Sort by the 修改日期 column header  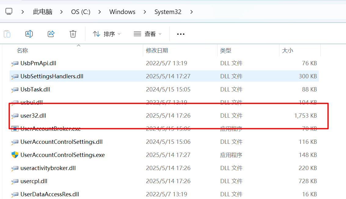coord(157,51)
